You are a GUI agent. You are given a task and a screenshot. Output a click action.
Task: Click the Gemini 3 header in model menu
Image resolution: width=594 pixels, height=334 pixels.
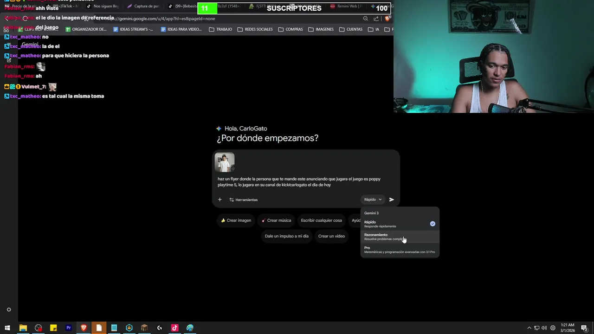pos(371,213)
